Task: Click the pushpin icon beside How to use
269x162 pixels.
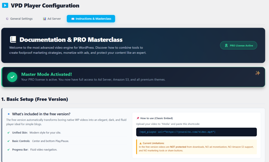Action: click(138, 118)
